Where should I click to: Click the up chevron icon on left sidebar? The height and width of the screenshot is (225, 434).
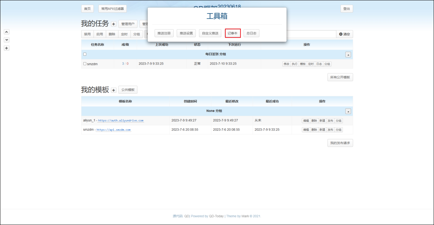pos(6,32)
